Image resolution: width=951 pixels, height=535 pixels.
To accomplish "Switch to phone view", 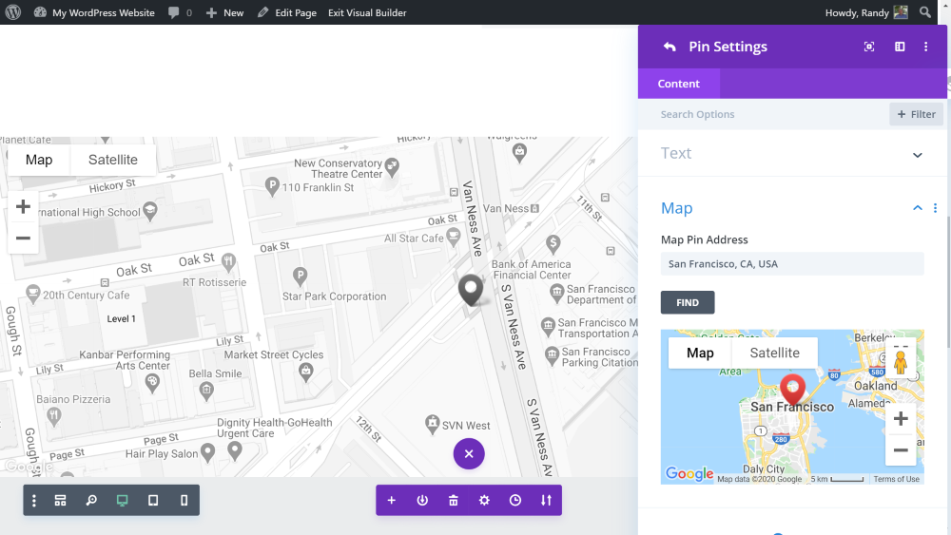I will coord(184,501).
